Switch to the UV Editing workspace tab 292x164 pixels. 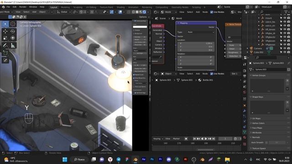[91, 7]
